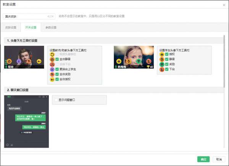
Task: Click the 取消 button
Action: point(219,159)
